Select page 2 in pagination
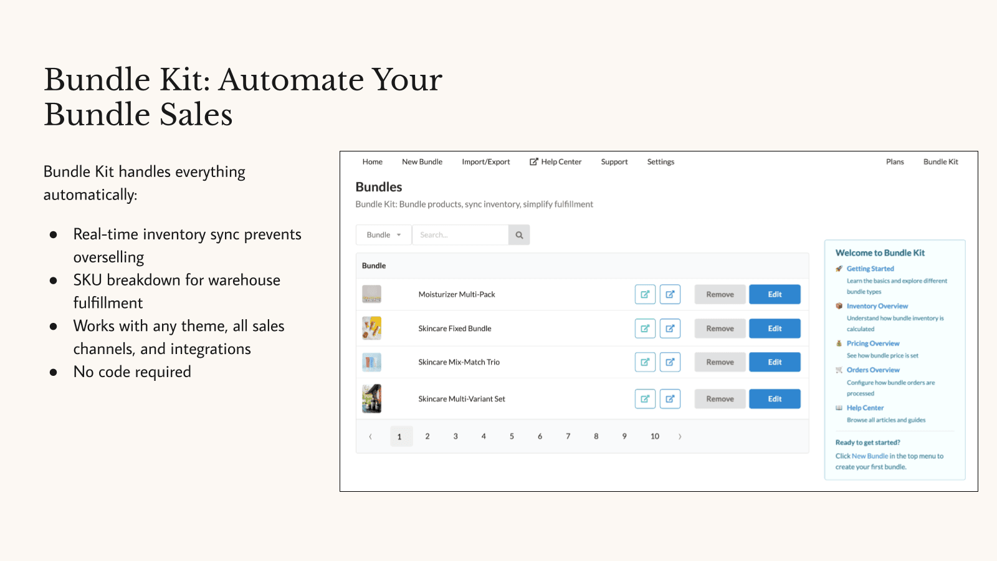The image size is (997, 561). pos(427,436)
